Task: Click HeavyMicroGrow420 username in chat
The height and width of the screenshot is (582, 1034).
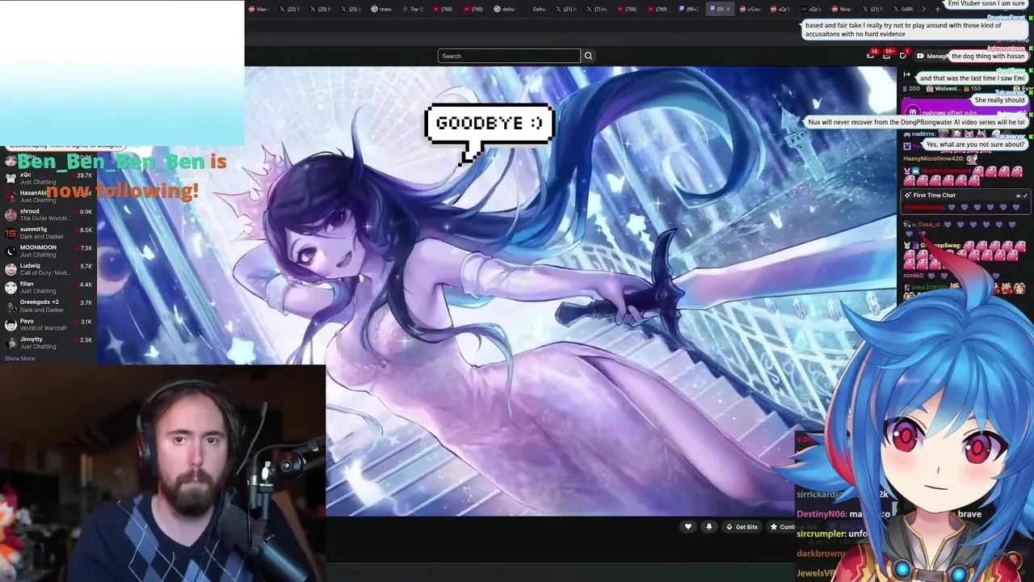Action: pyautogui.click(x=934, y=158)
